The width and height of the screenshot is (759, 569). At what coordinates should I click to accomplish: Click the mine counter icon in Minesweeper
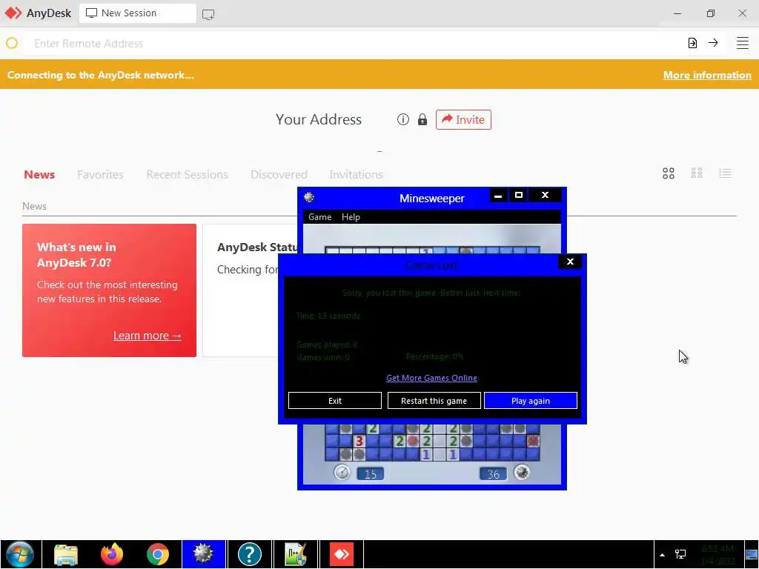pyautogui.click(x=522, y=472)
